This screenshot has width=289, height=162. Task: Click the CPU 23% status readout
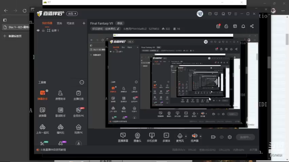pyautogui.click(x=224, y=150)
